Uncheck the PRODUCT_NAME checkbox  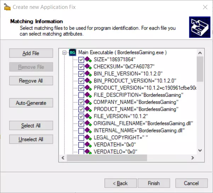(x=81, y=109)
